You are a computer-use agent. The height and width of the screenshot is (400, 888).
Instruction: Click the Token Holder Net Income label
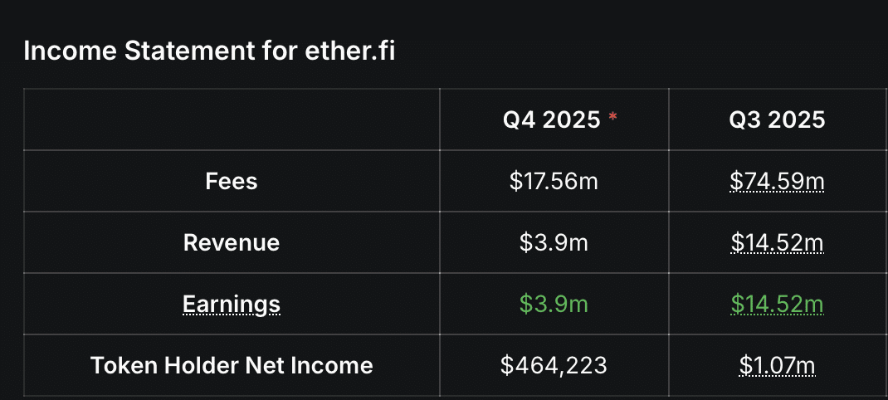click(x=232, y=365)
